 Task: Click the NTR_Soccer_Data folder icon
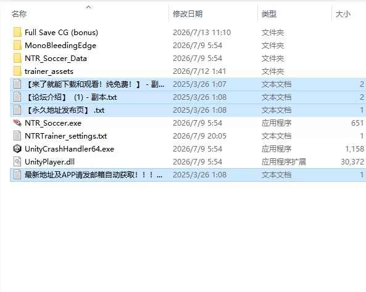click(x=17, y=59)
